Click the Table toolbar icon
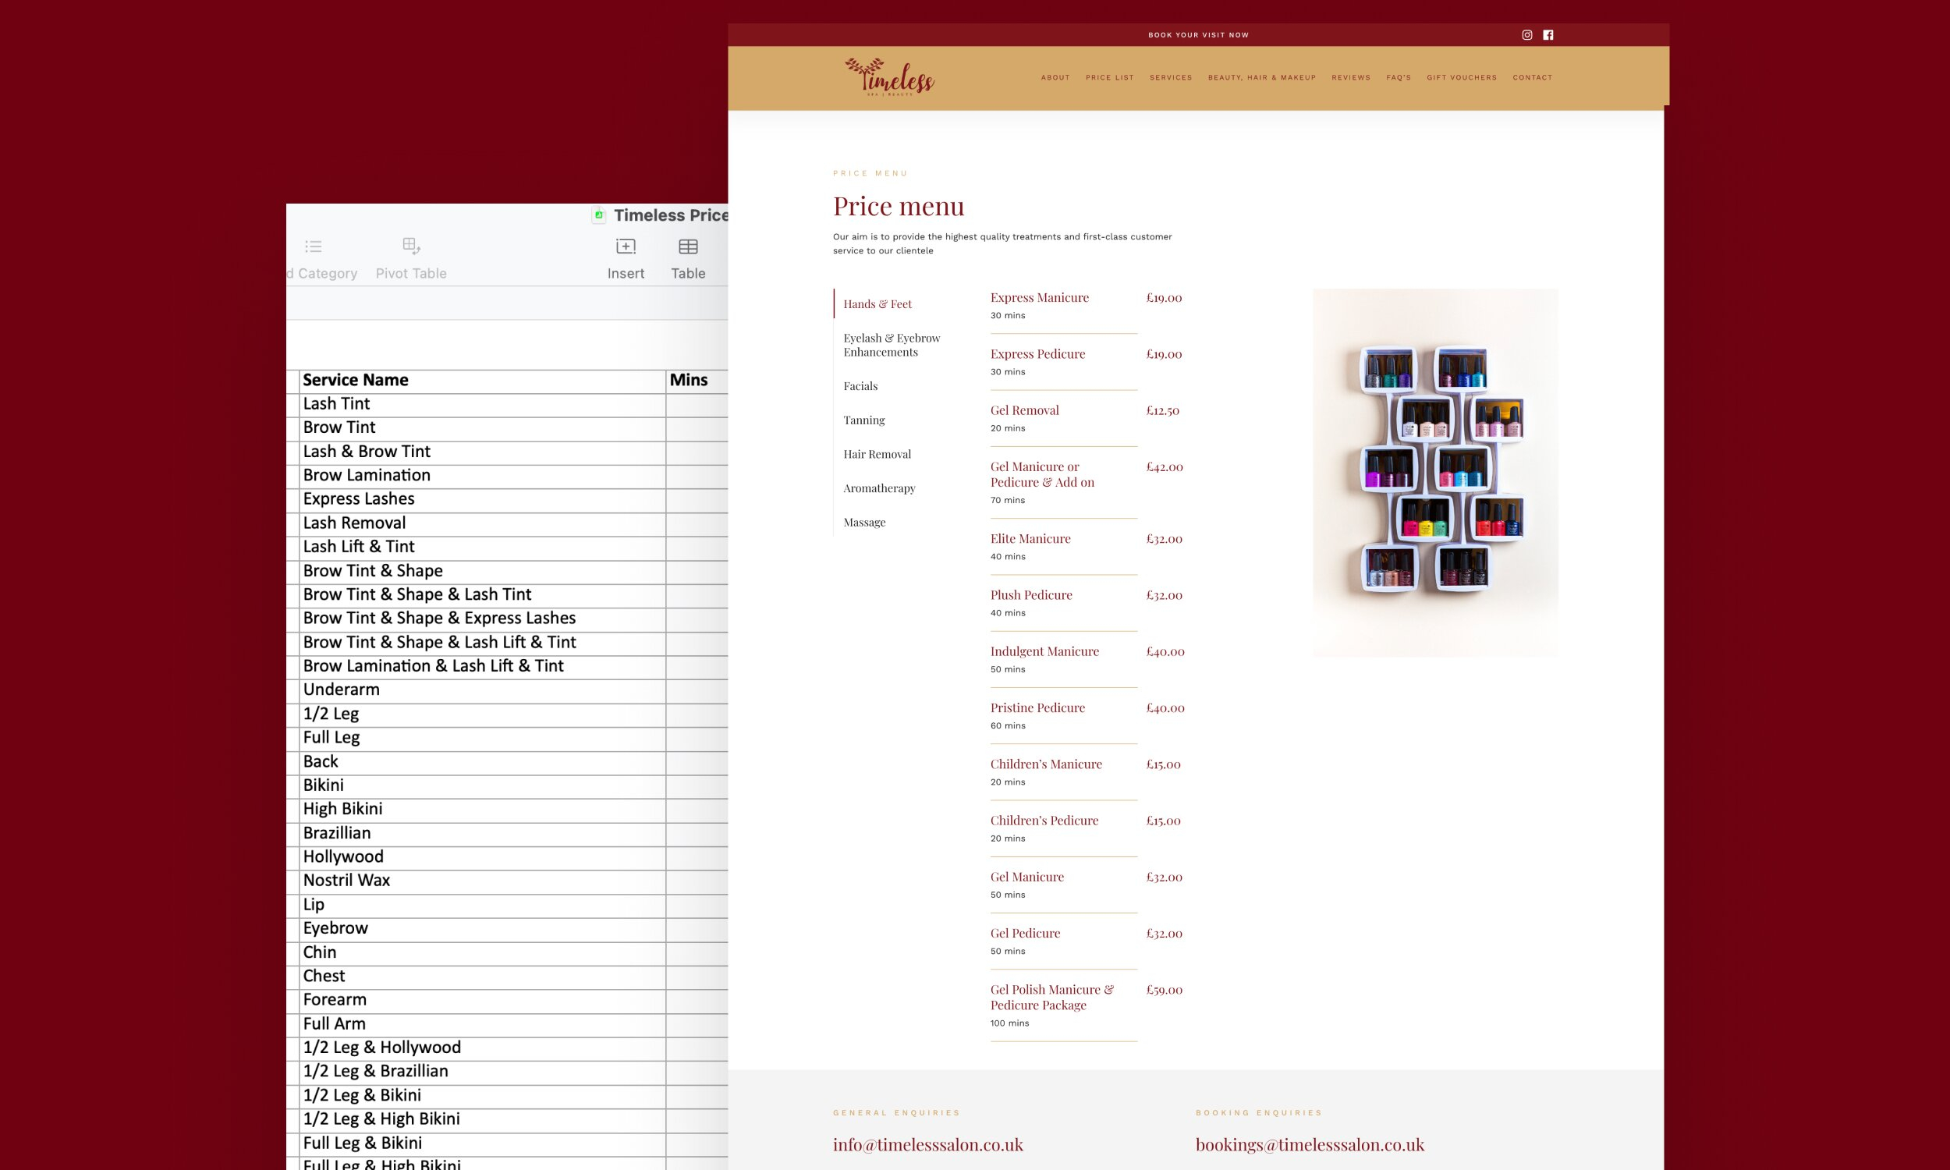This screenshot has width=1950, height=1170. pyautogui.click(x=687, y=246)
